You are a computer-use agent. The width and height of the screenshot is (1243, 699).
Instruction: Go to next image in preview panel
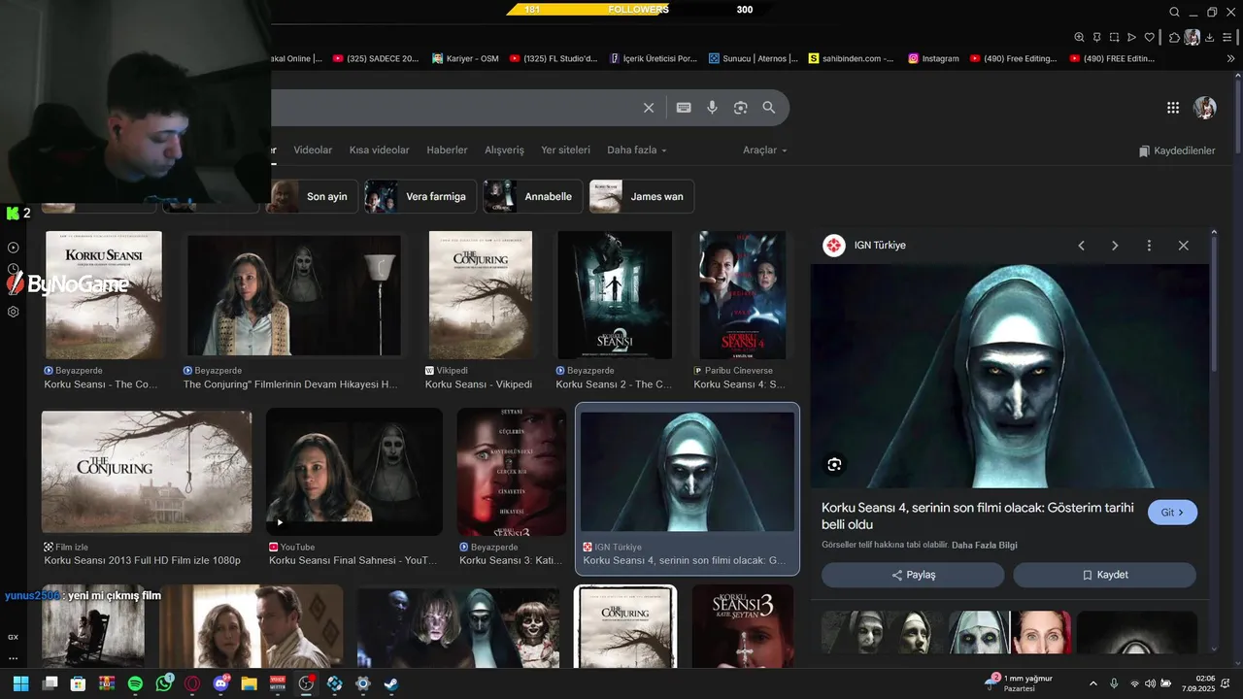1115,246
